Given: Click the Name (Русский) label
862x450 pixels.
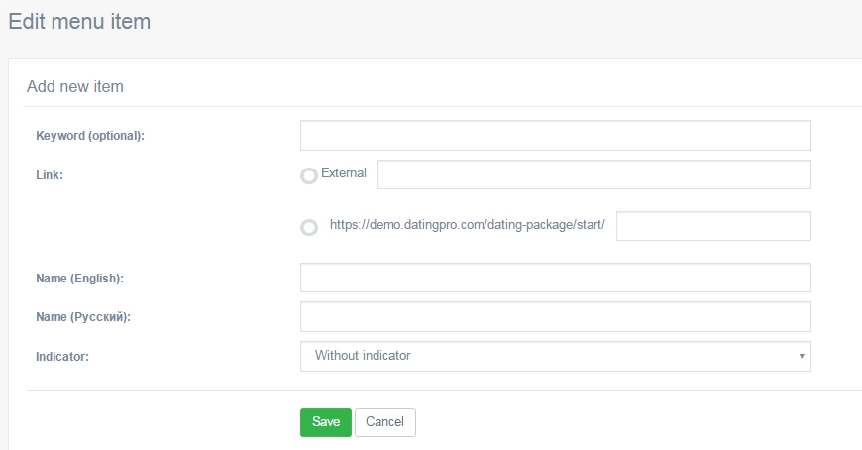Looking at the screenshot, I should (x=83, y=317).
